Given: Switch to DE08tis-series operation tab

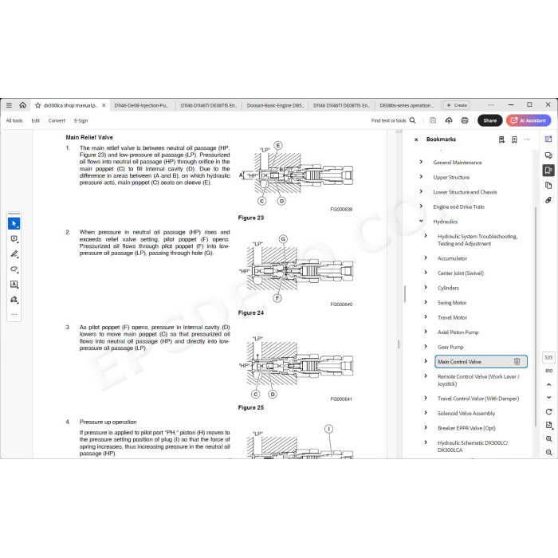Looking at the screenshot, I should click(407, 105).
